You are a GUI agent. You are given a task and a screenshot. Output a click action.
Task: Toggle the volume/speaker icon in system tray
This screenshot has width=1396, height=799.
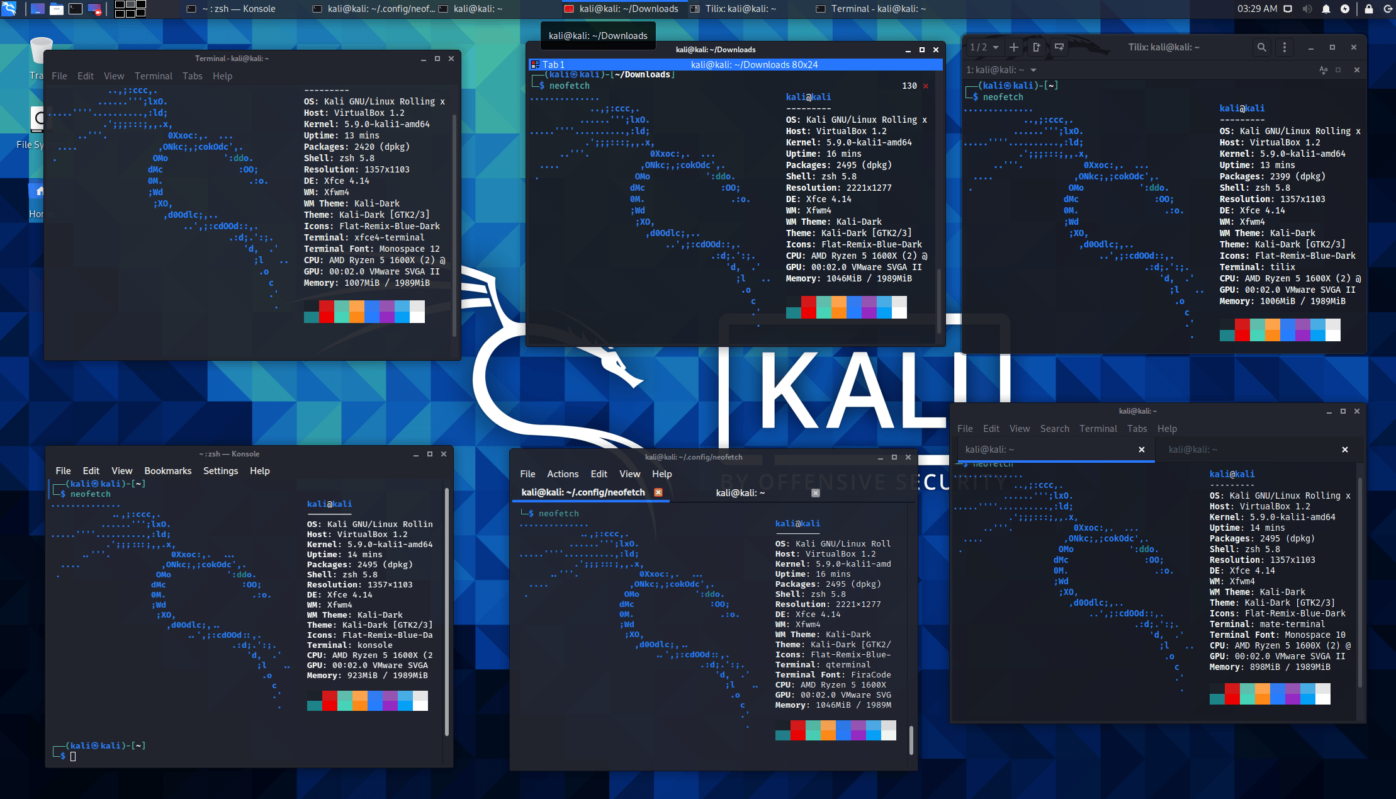tap(1306, 9)
